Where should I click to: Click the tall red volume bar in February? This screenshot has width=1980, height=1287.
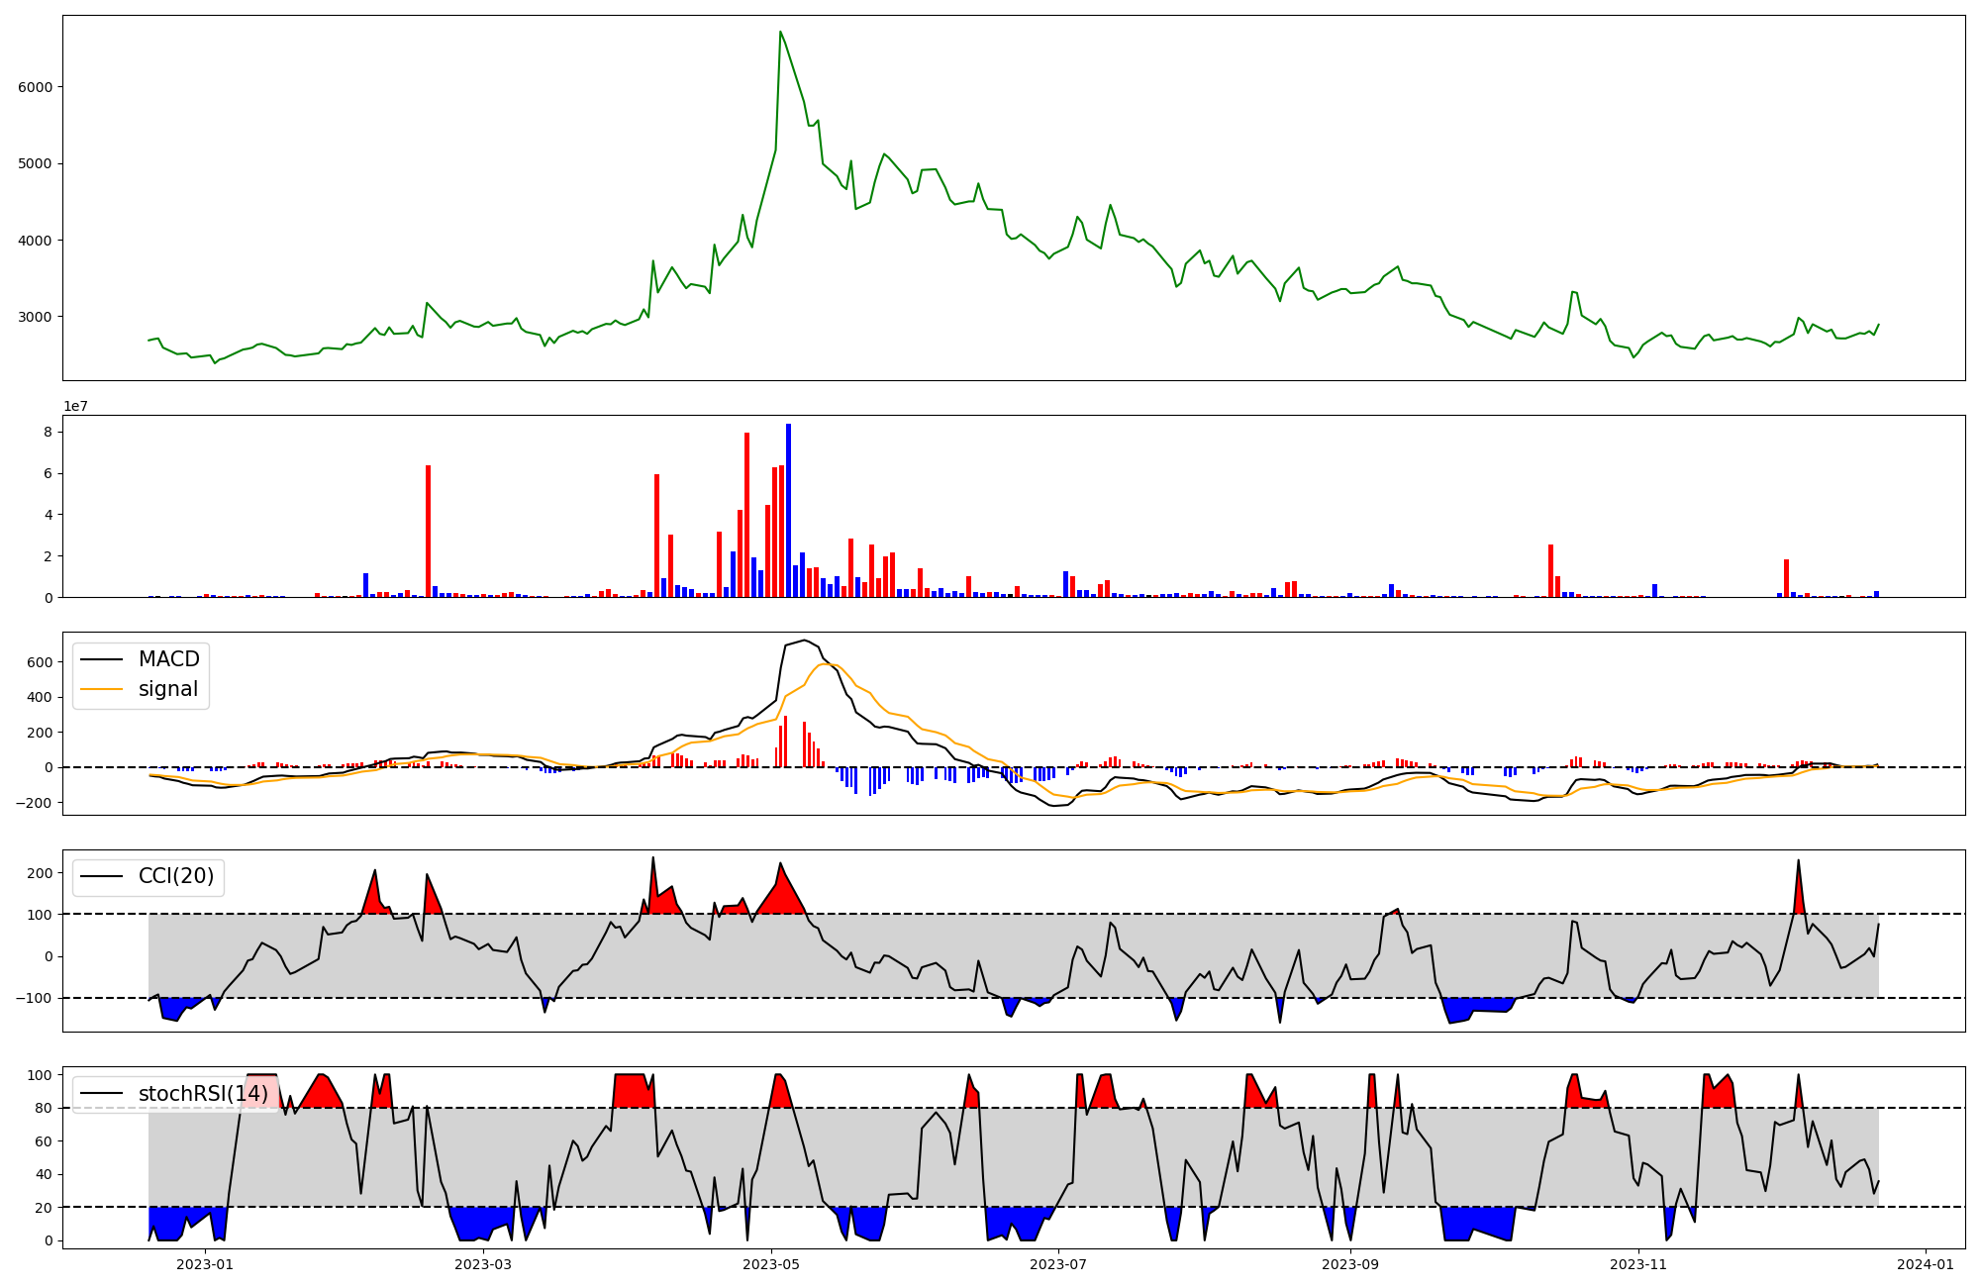click(x=428, y=531)
